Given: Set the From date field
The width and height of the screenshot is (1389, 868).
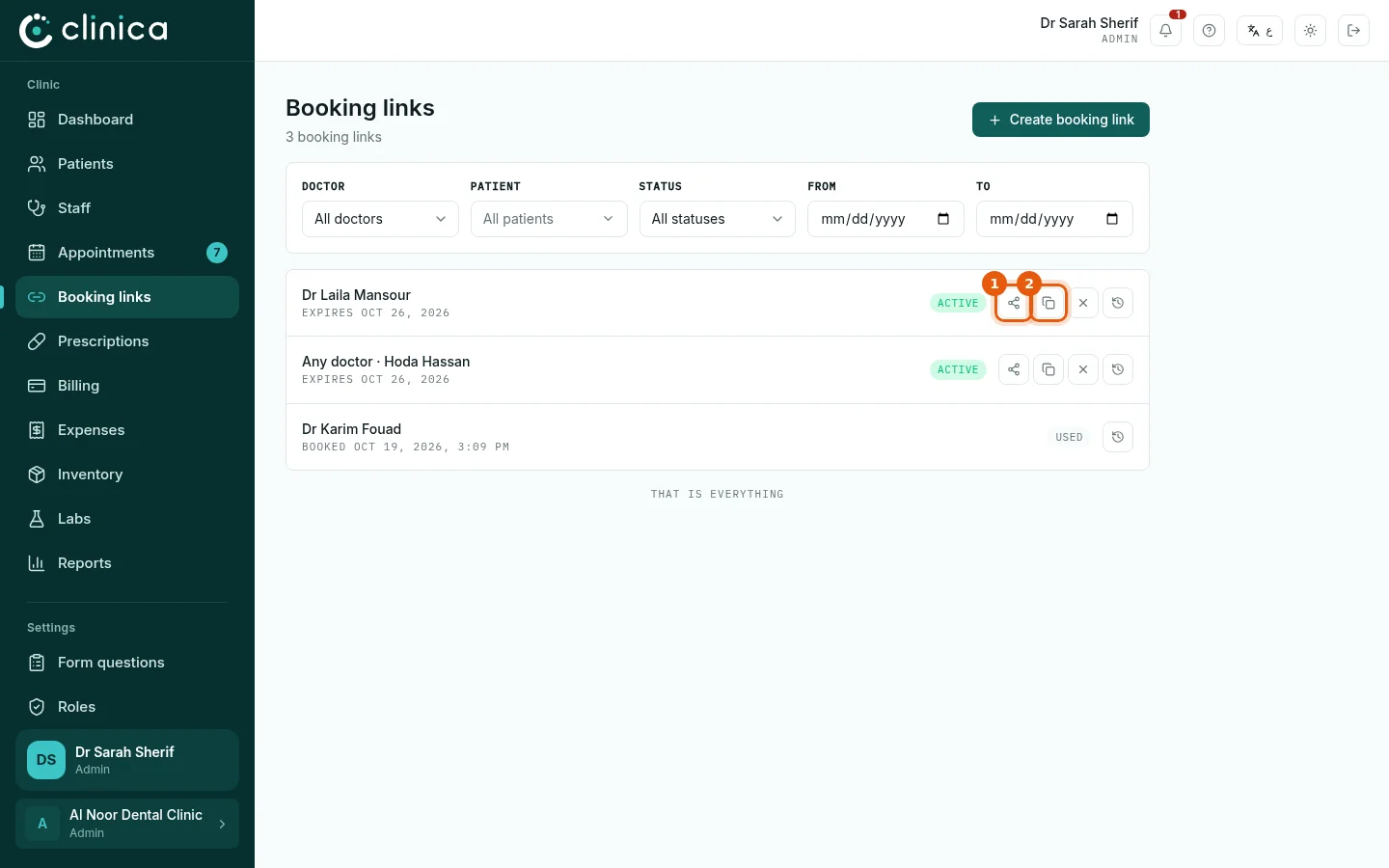Looking at the screenshot, I should (x=885, y=219).
